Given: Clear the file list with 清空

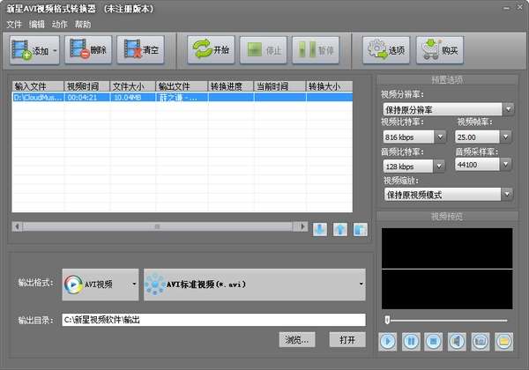Looking at the screenshot, I should click(141, 50).
